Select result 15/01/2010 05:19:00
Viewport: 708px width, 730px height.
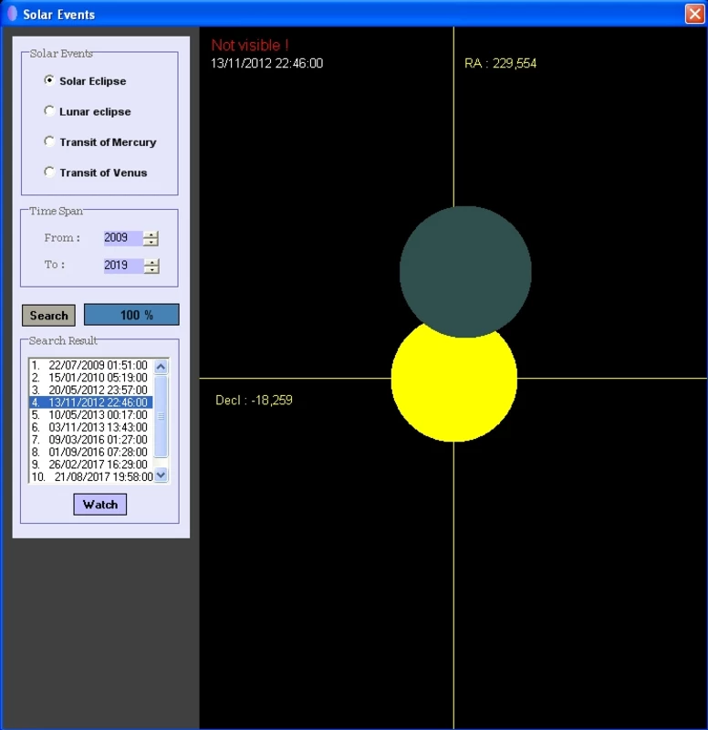tap(90, 378)
